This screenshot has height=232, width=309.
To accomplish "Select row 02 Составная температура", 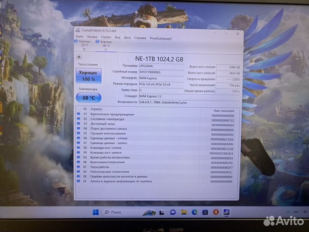I will point(156,119).
